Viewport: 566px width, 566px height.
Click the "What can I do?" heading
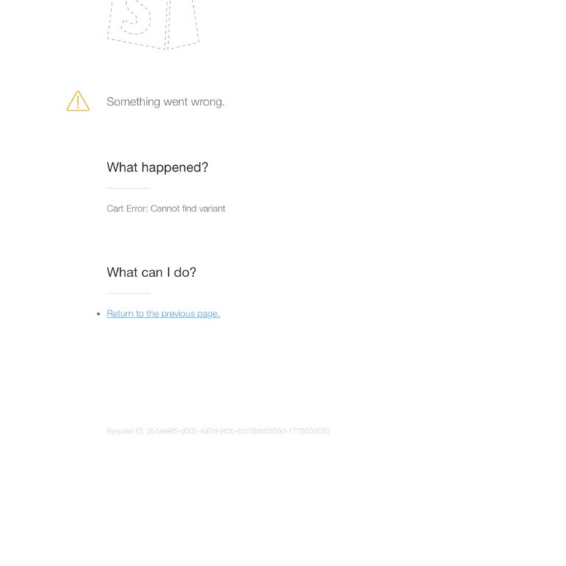[151, 272]
